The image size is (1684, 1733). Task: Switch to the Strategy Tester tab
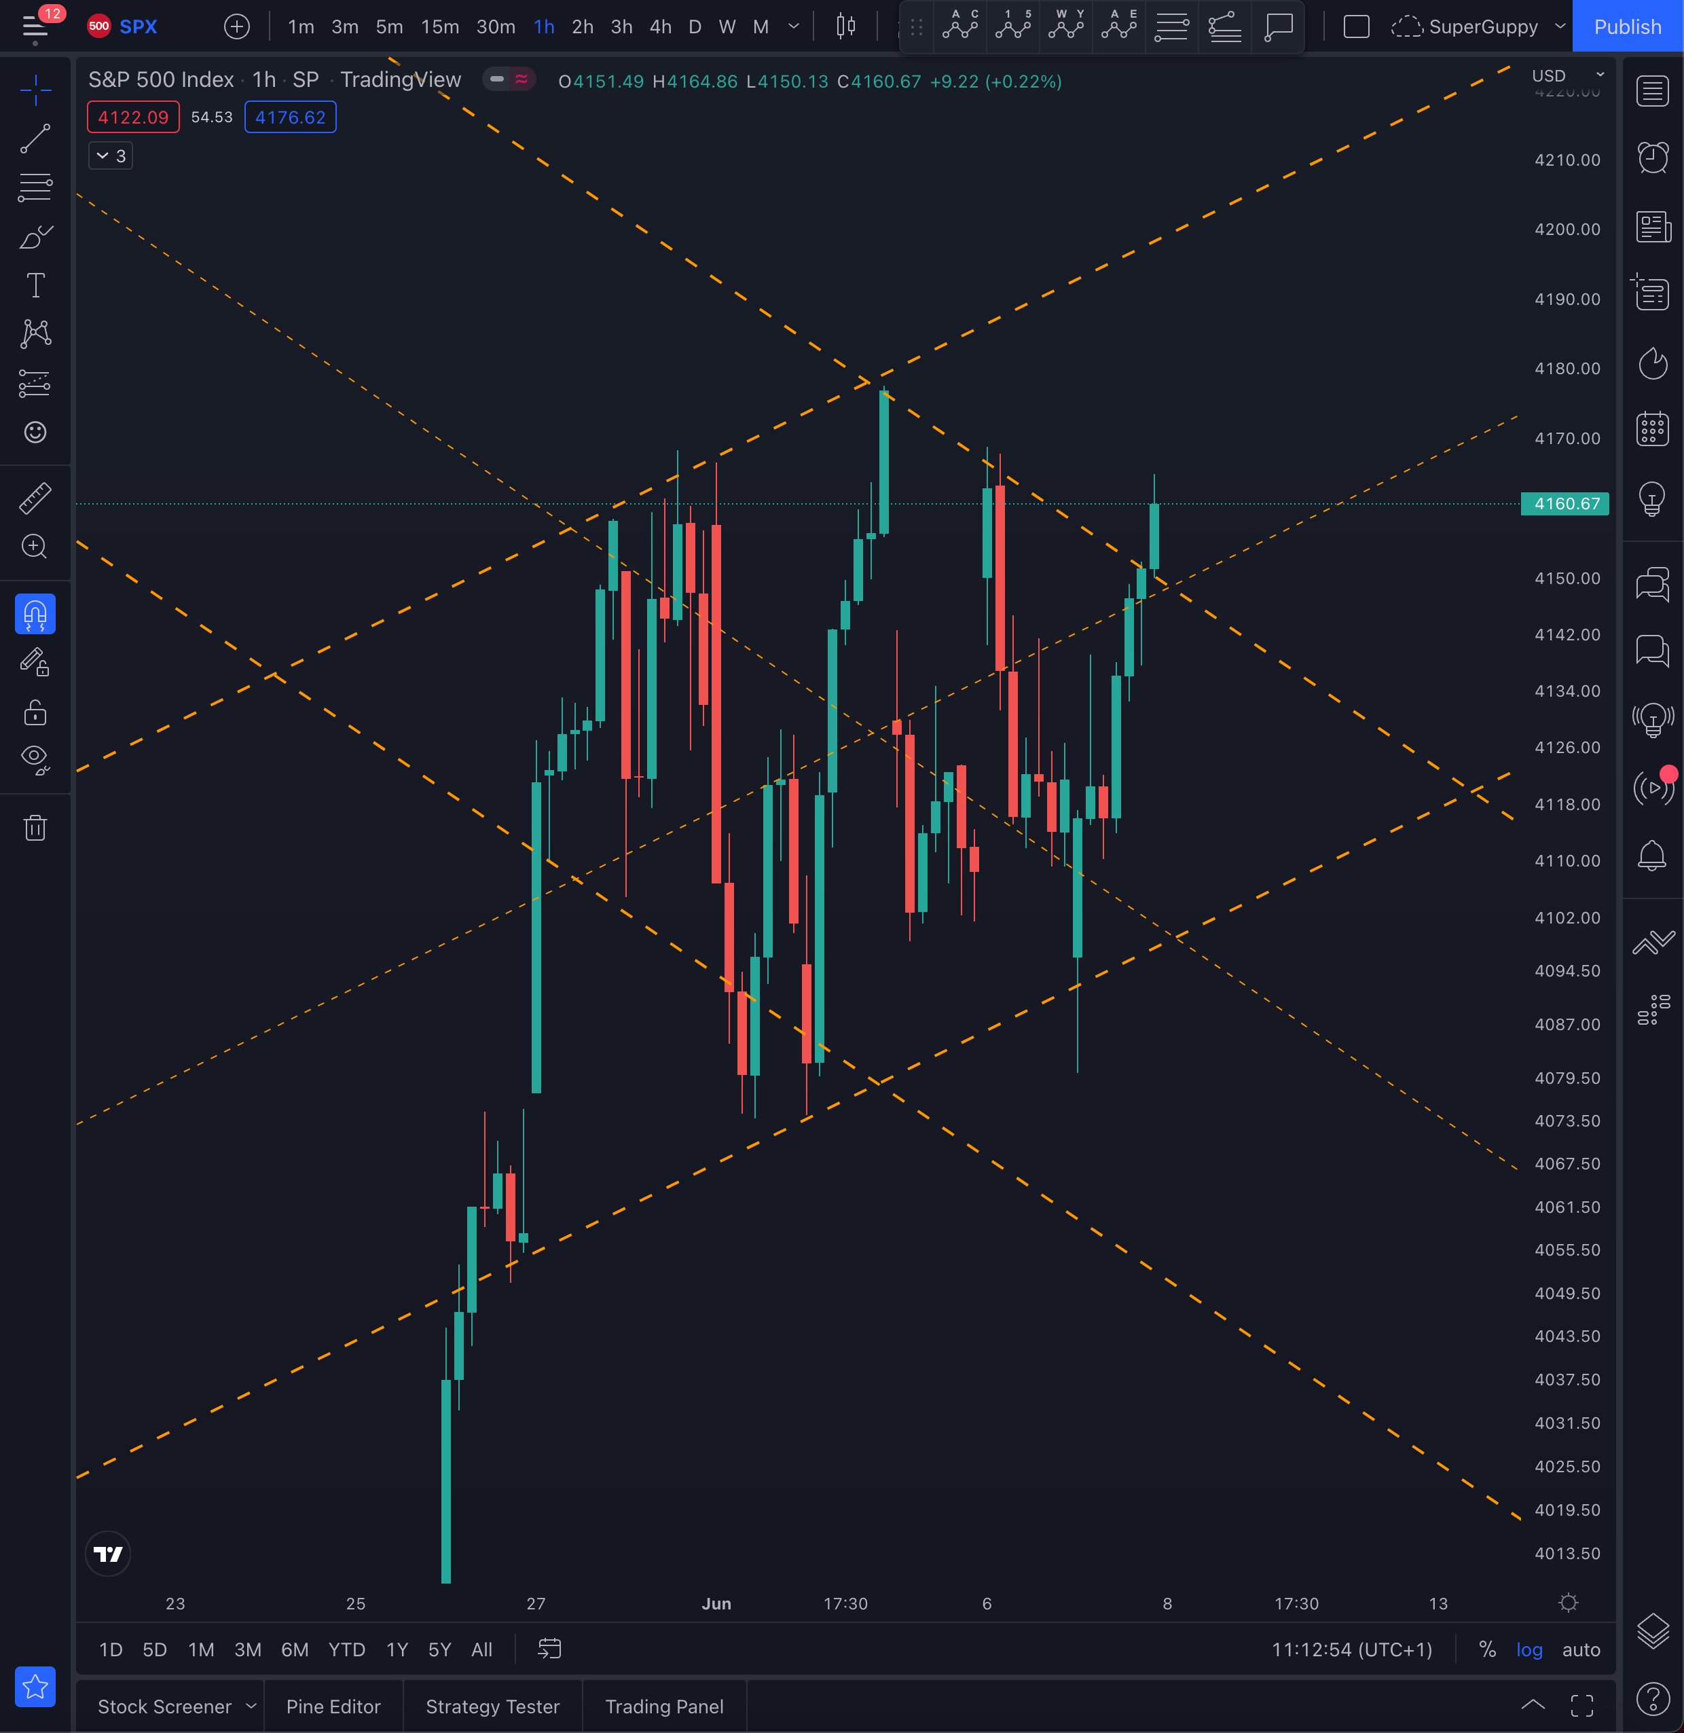pyautogui.click(x=493, y=1707)
